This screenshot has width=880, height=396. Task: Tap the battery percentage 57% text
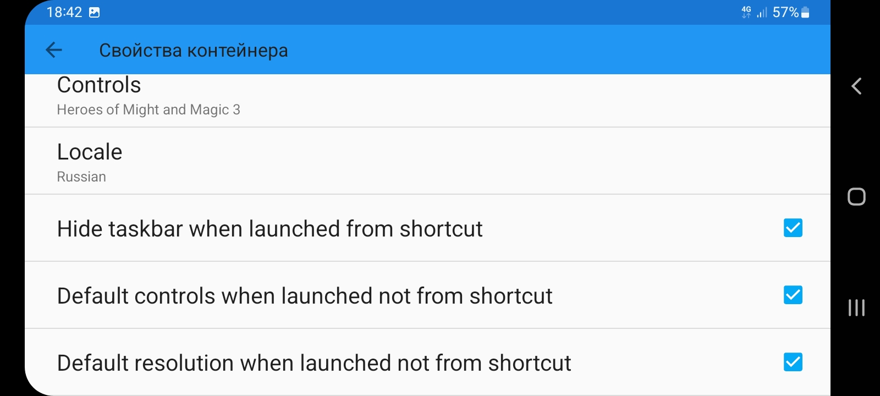tap(786, 11)
